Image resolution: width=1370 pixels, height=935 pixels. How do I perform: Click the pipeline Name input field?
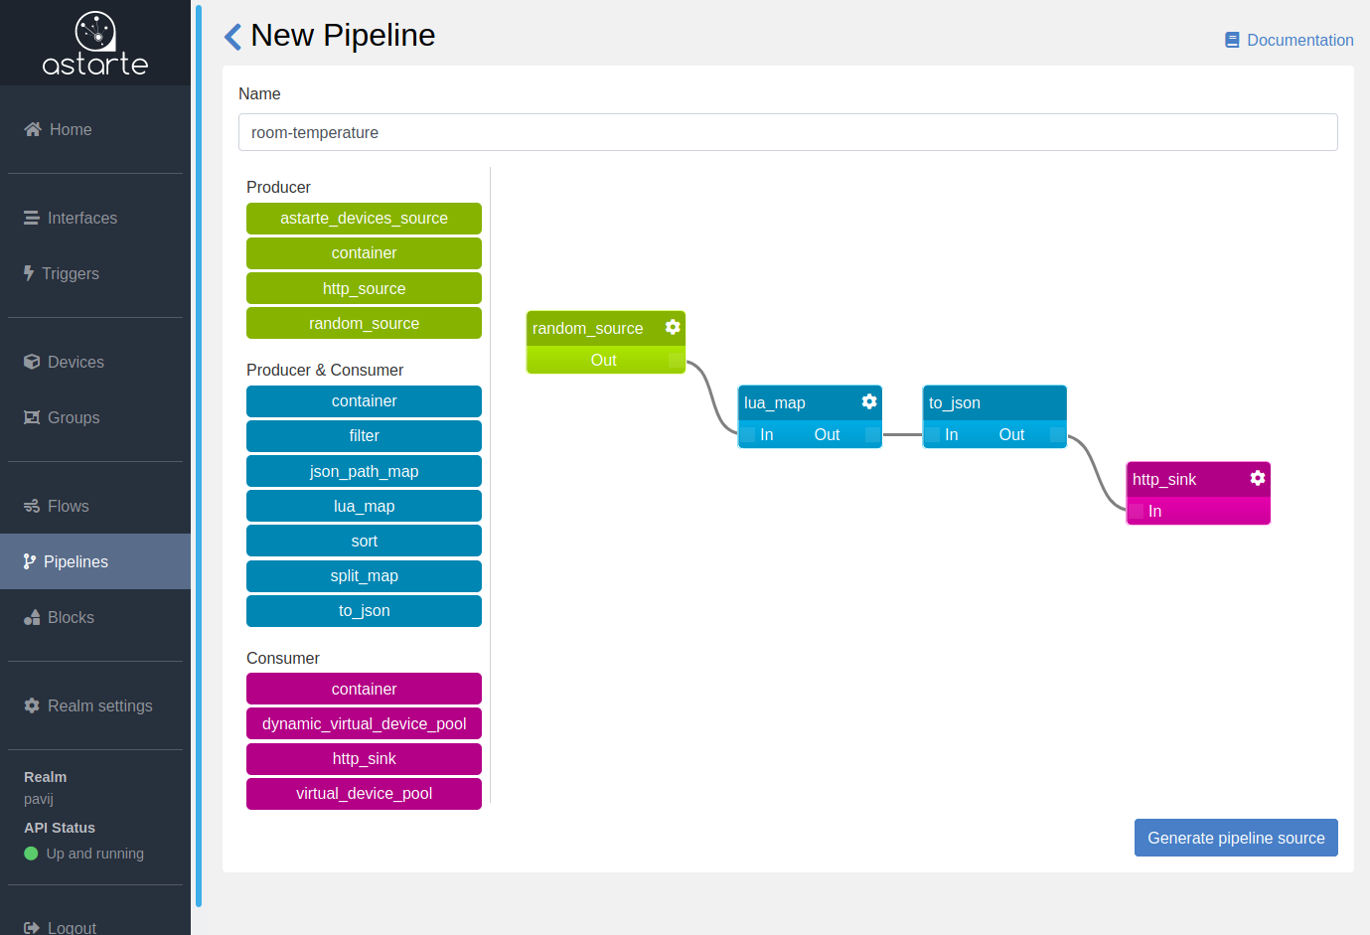pyautogui.click(x=788, y=132)
